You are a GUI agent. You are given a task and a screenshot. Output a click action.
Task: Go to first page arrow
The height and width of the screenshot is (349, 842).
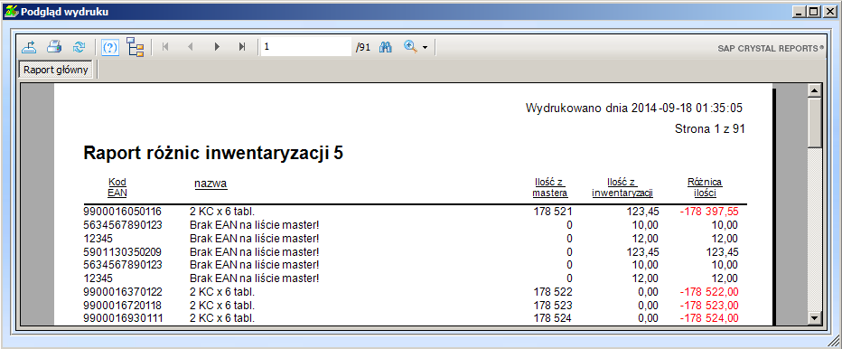(x=165, y=47)
